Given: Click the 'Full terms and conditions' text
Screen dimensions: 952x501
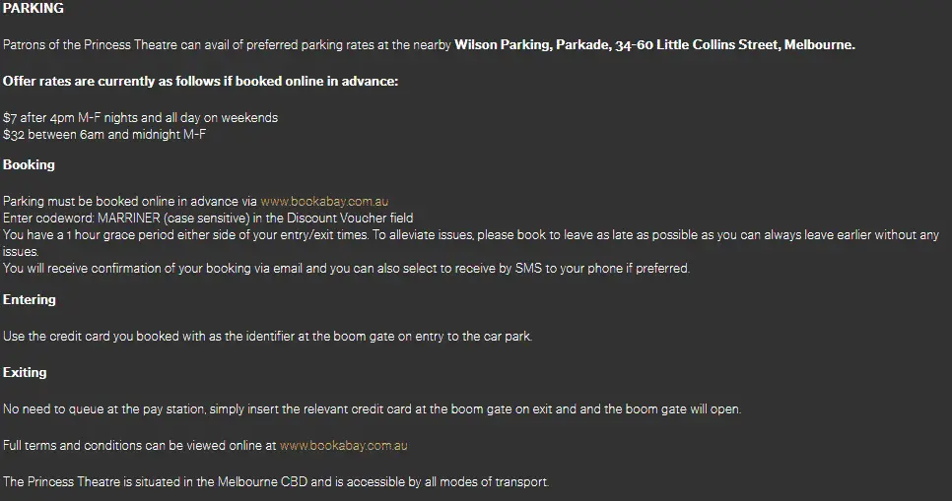Looking at the screenshot, I should point(140,445).
